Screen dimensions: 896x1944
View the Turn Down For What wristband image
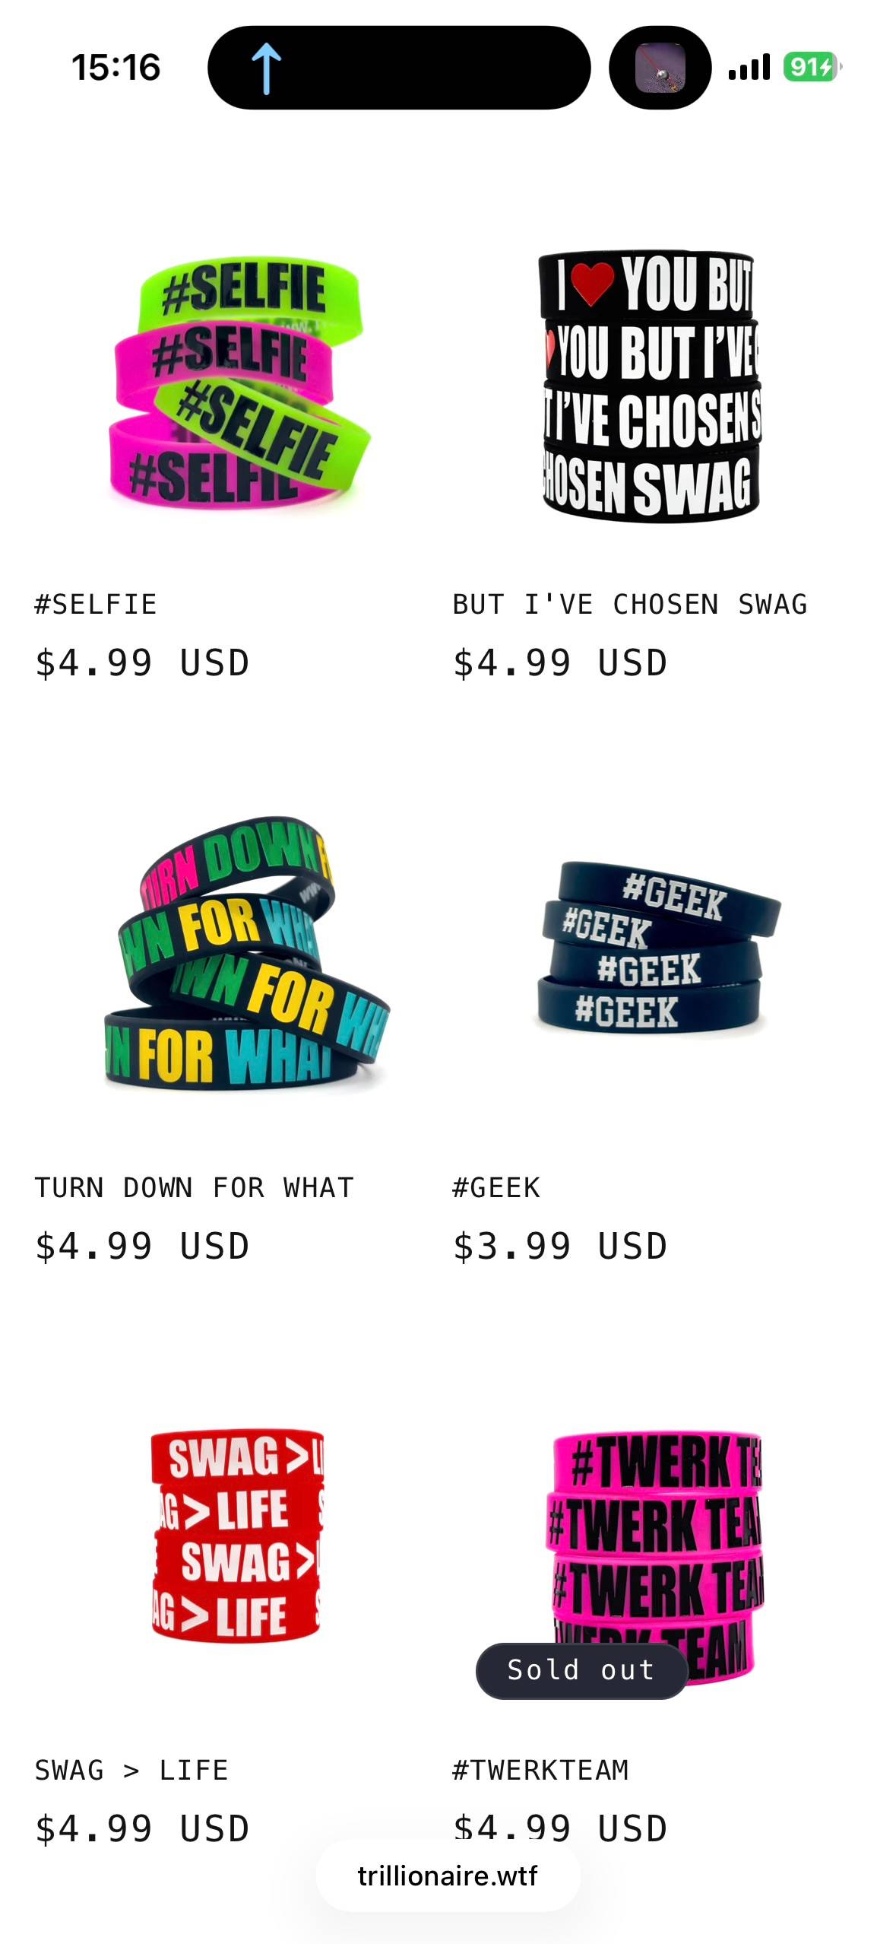pyautogui.click(x=246, y=953)
